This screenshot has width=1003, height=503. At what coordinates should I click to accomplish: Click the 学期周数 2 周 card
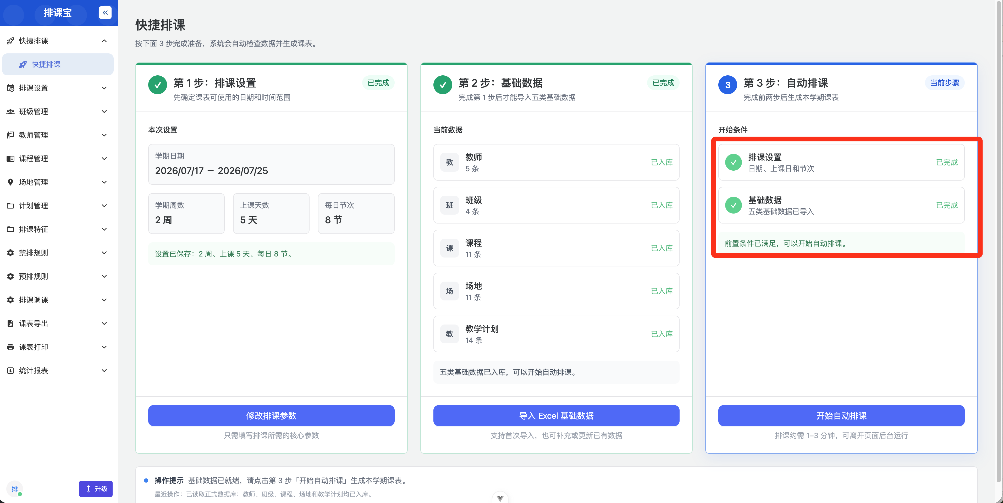pos(186,214)
